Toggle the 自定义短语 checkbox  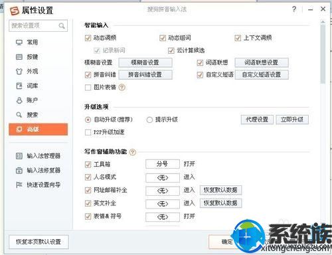point(200,75)
